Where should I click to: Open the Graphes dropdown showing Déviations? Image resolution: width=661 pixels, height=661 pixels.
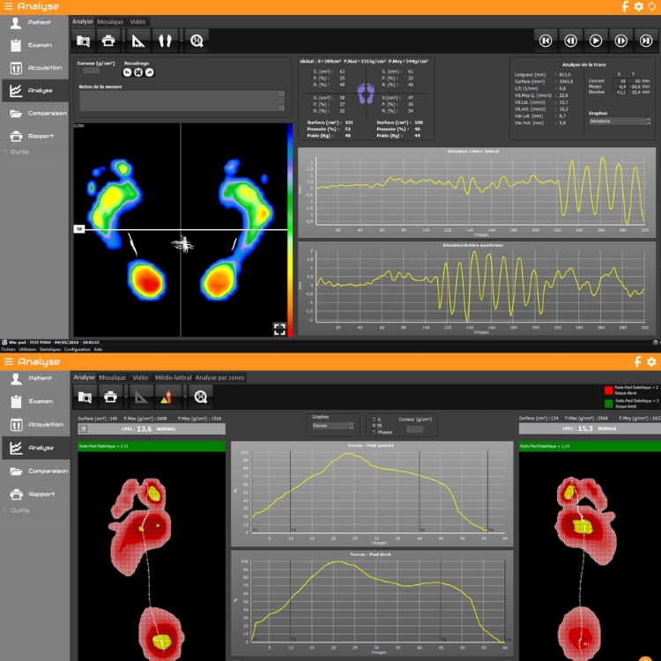[x=620, y=122]
